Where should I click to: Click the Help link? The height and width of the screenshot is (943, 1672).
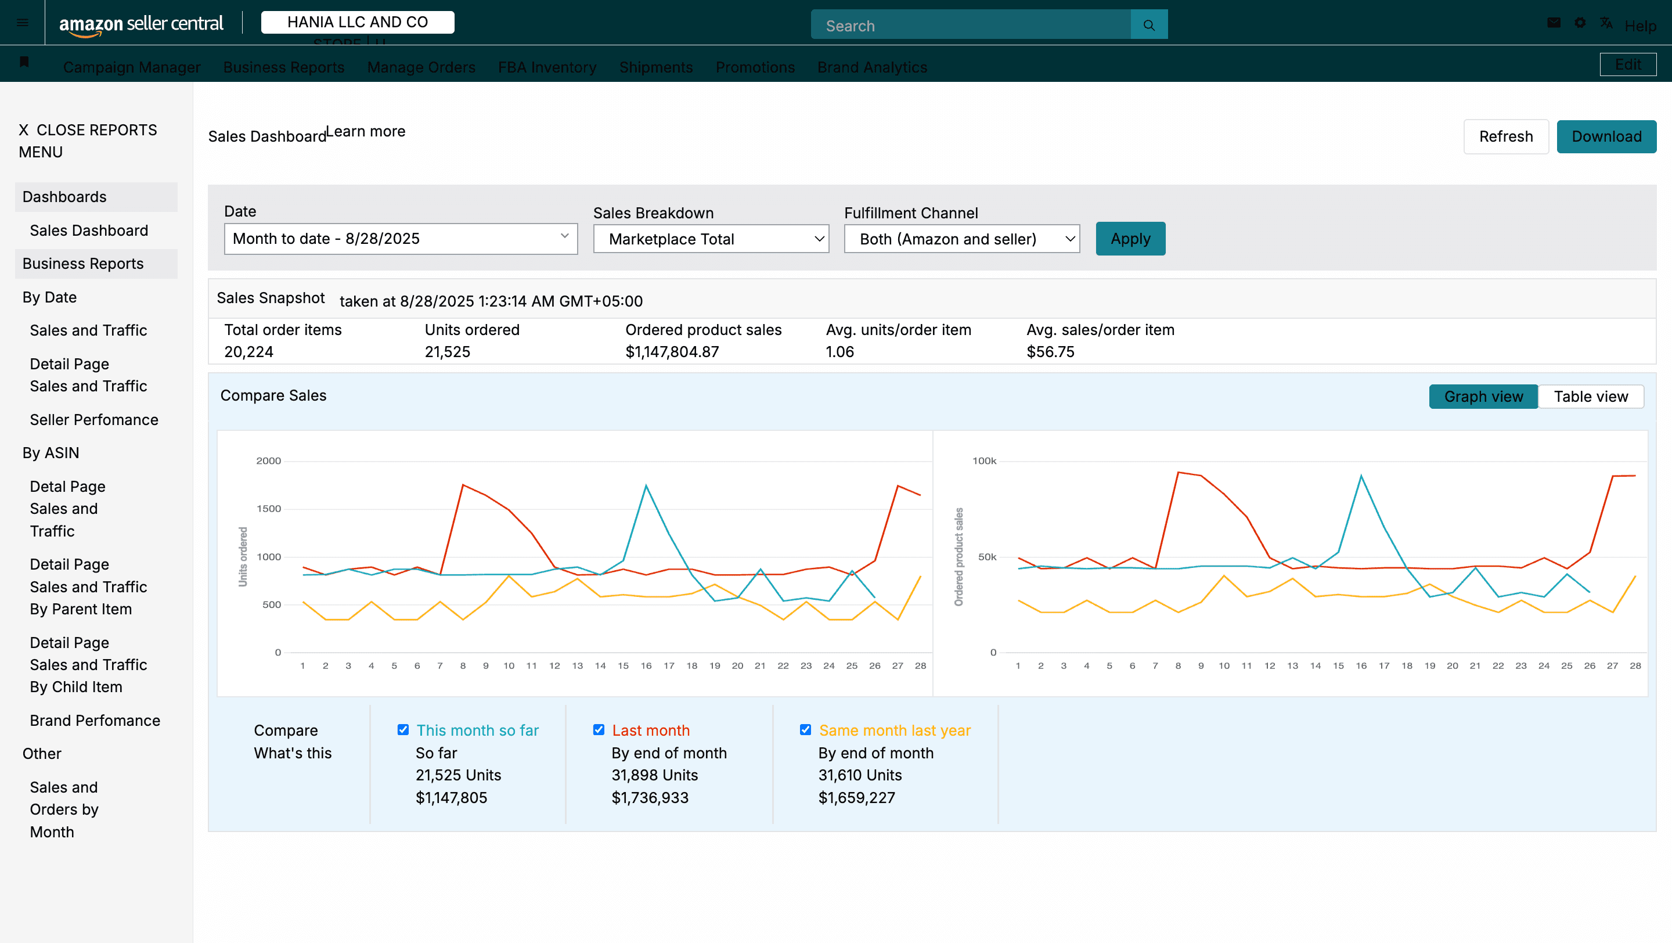point(1640,26)
